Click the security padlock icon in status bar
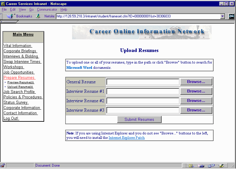 coord(3,165)
